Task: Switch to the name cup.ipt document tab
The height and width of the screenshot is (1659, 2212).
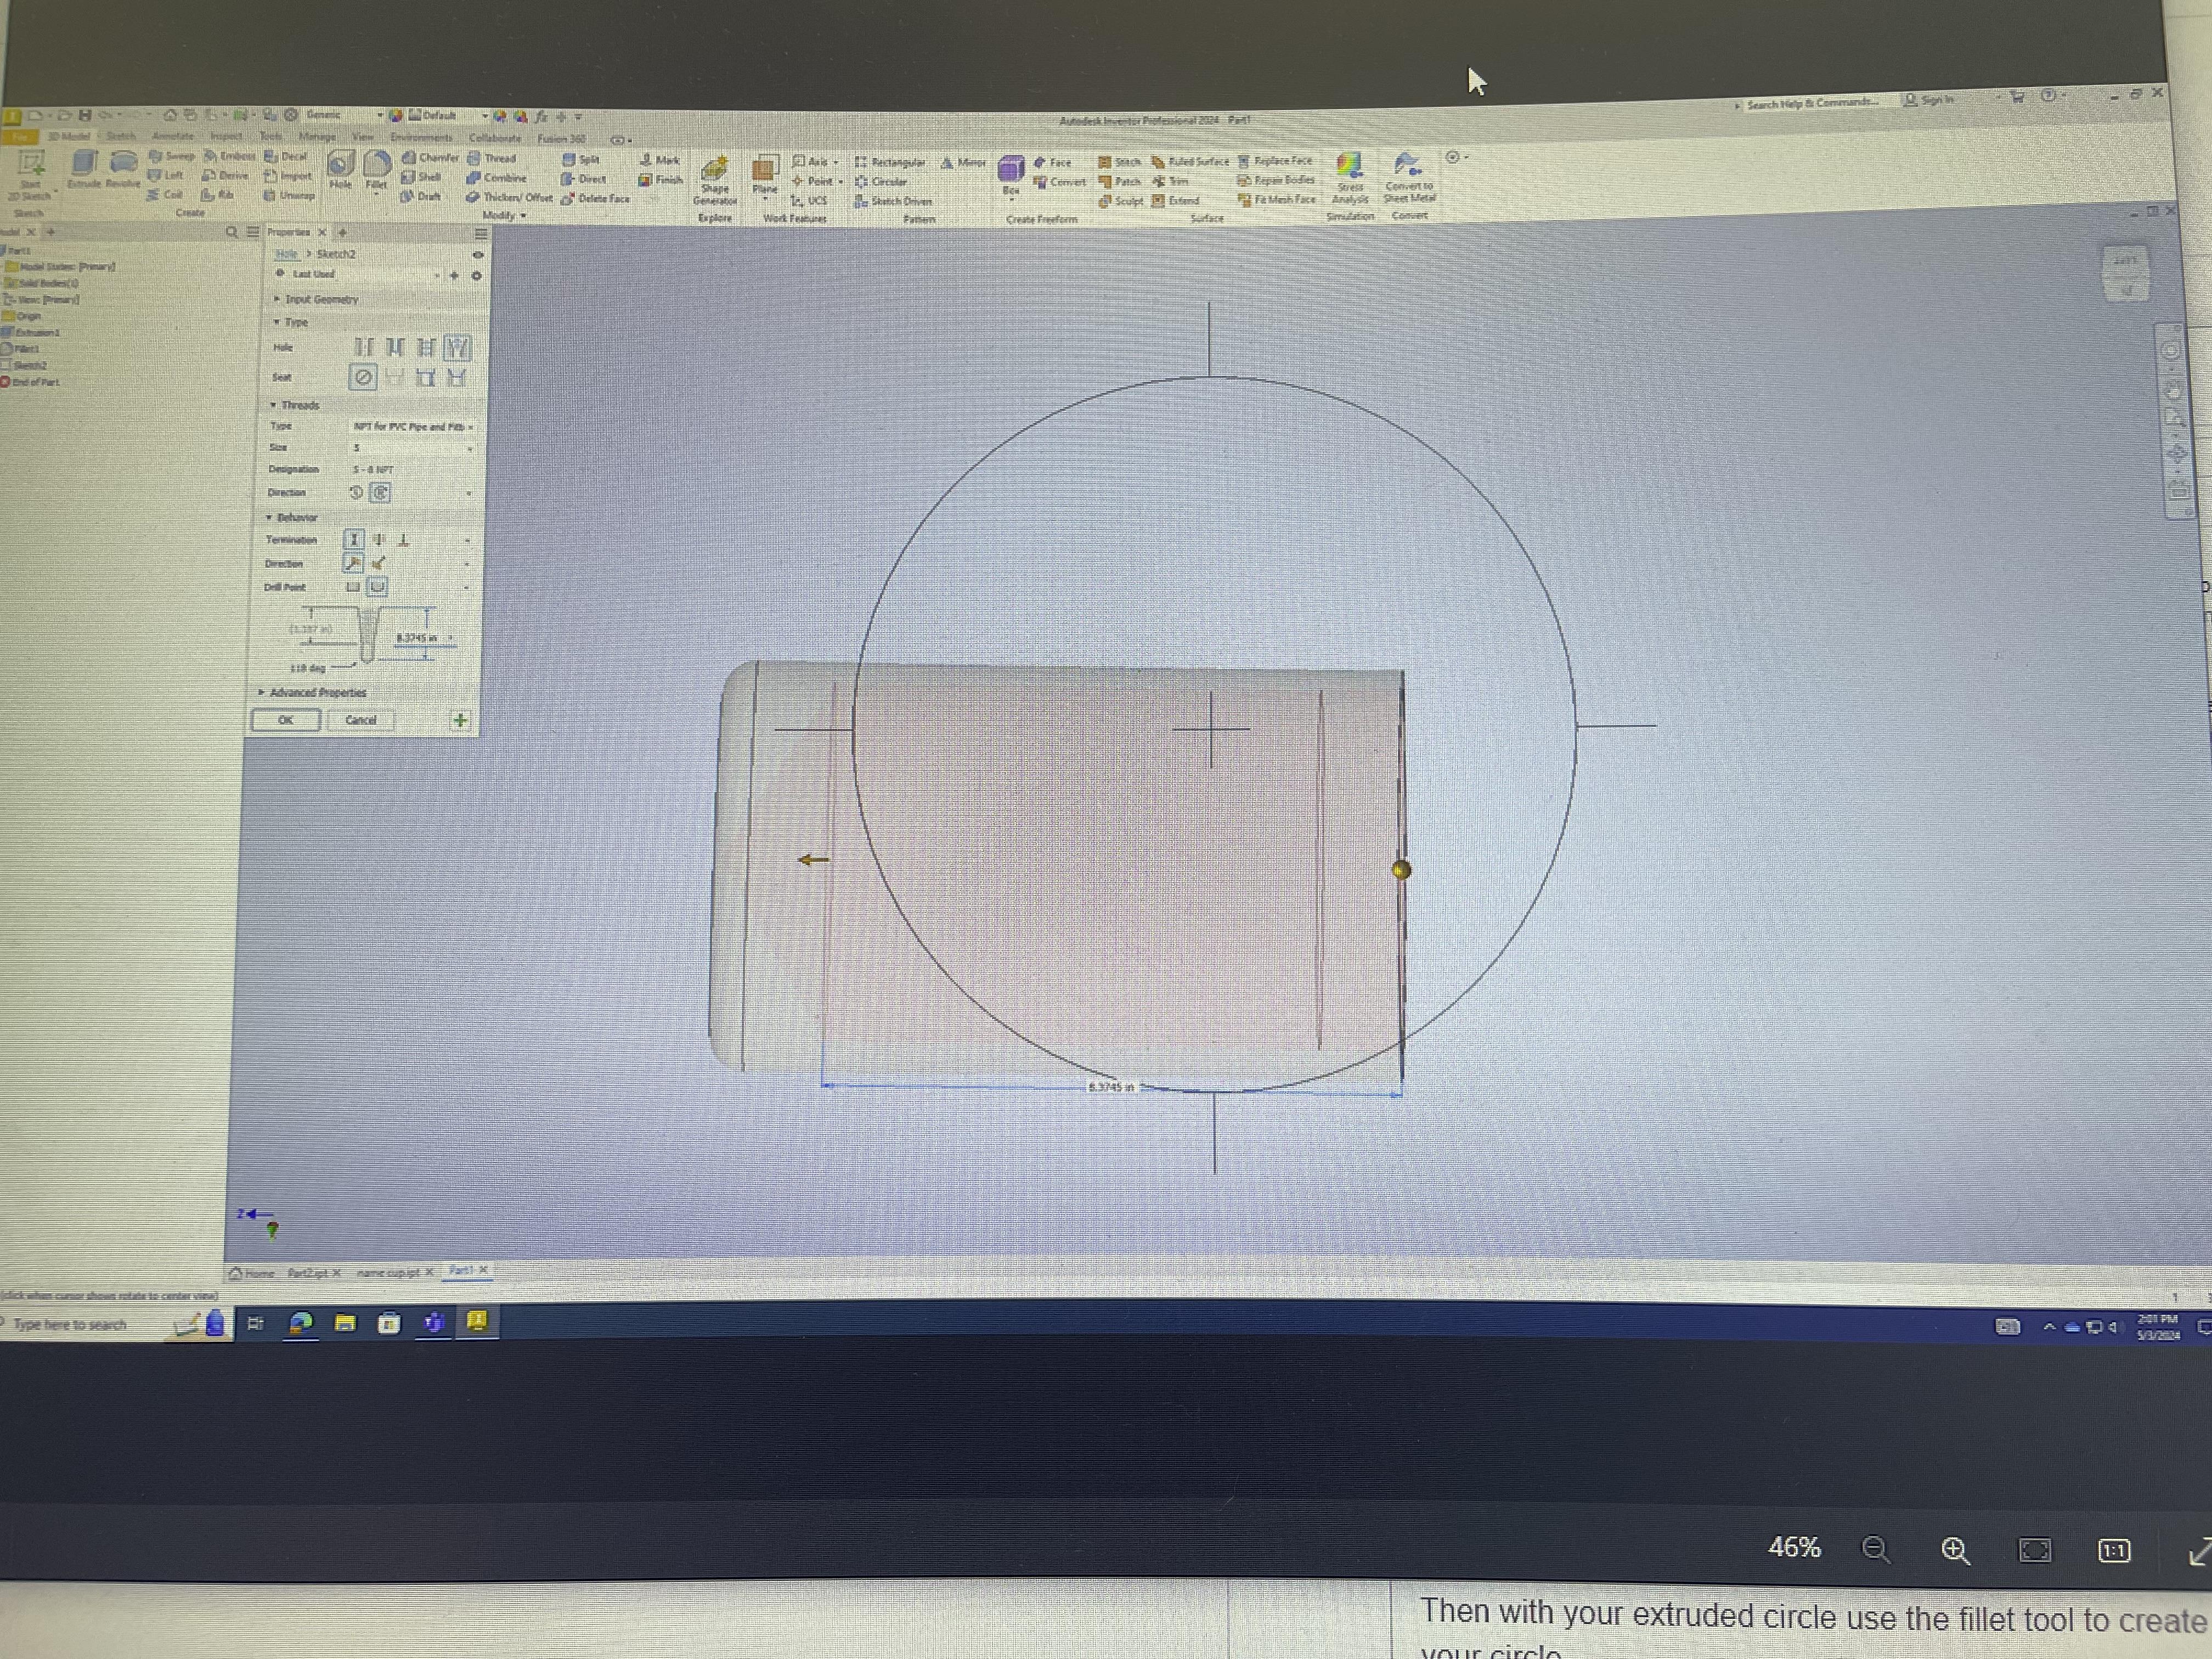Action: pos(394,1273)
